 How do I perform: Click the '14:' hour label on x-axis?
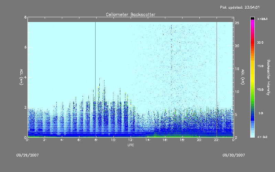tap(148, 140)
